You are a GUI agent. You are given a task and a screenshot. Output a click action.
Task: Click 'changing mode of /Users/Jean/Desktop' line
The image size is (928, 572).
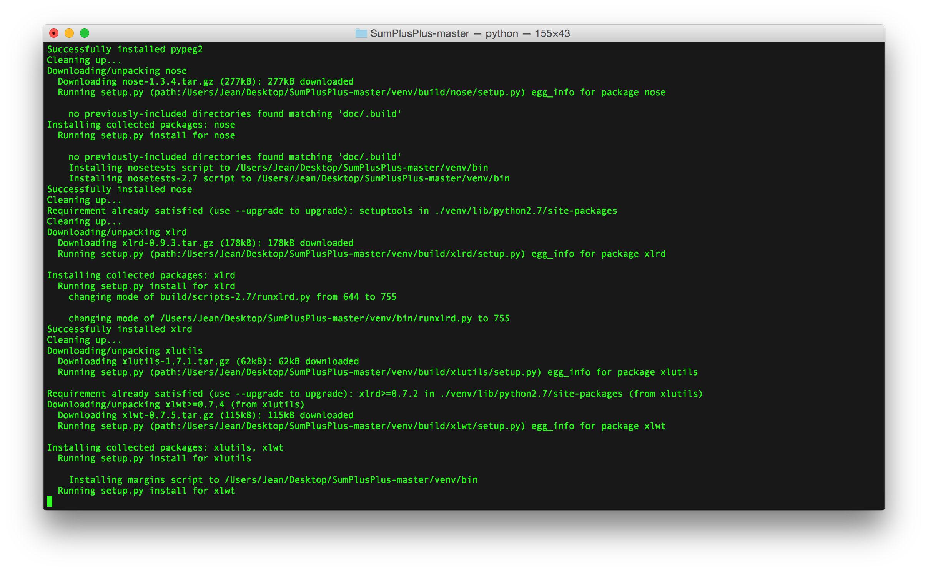(289, 318)
